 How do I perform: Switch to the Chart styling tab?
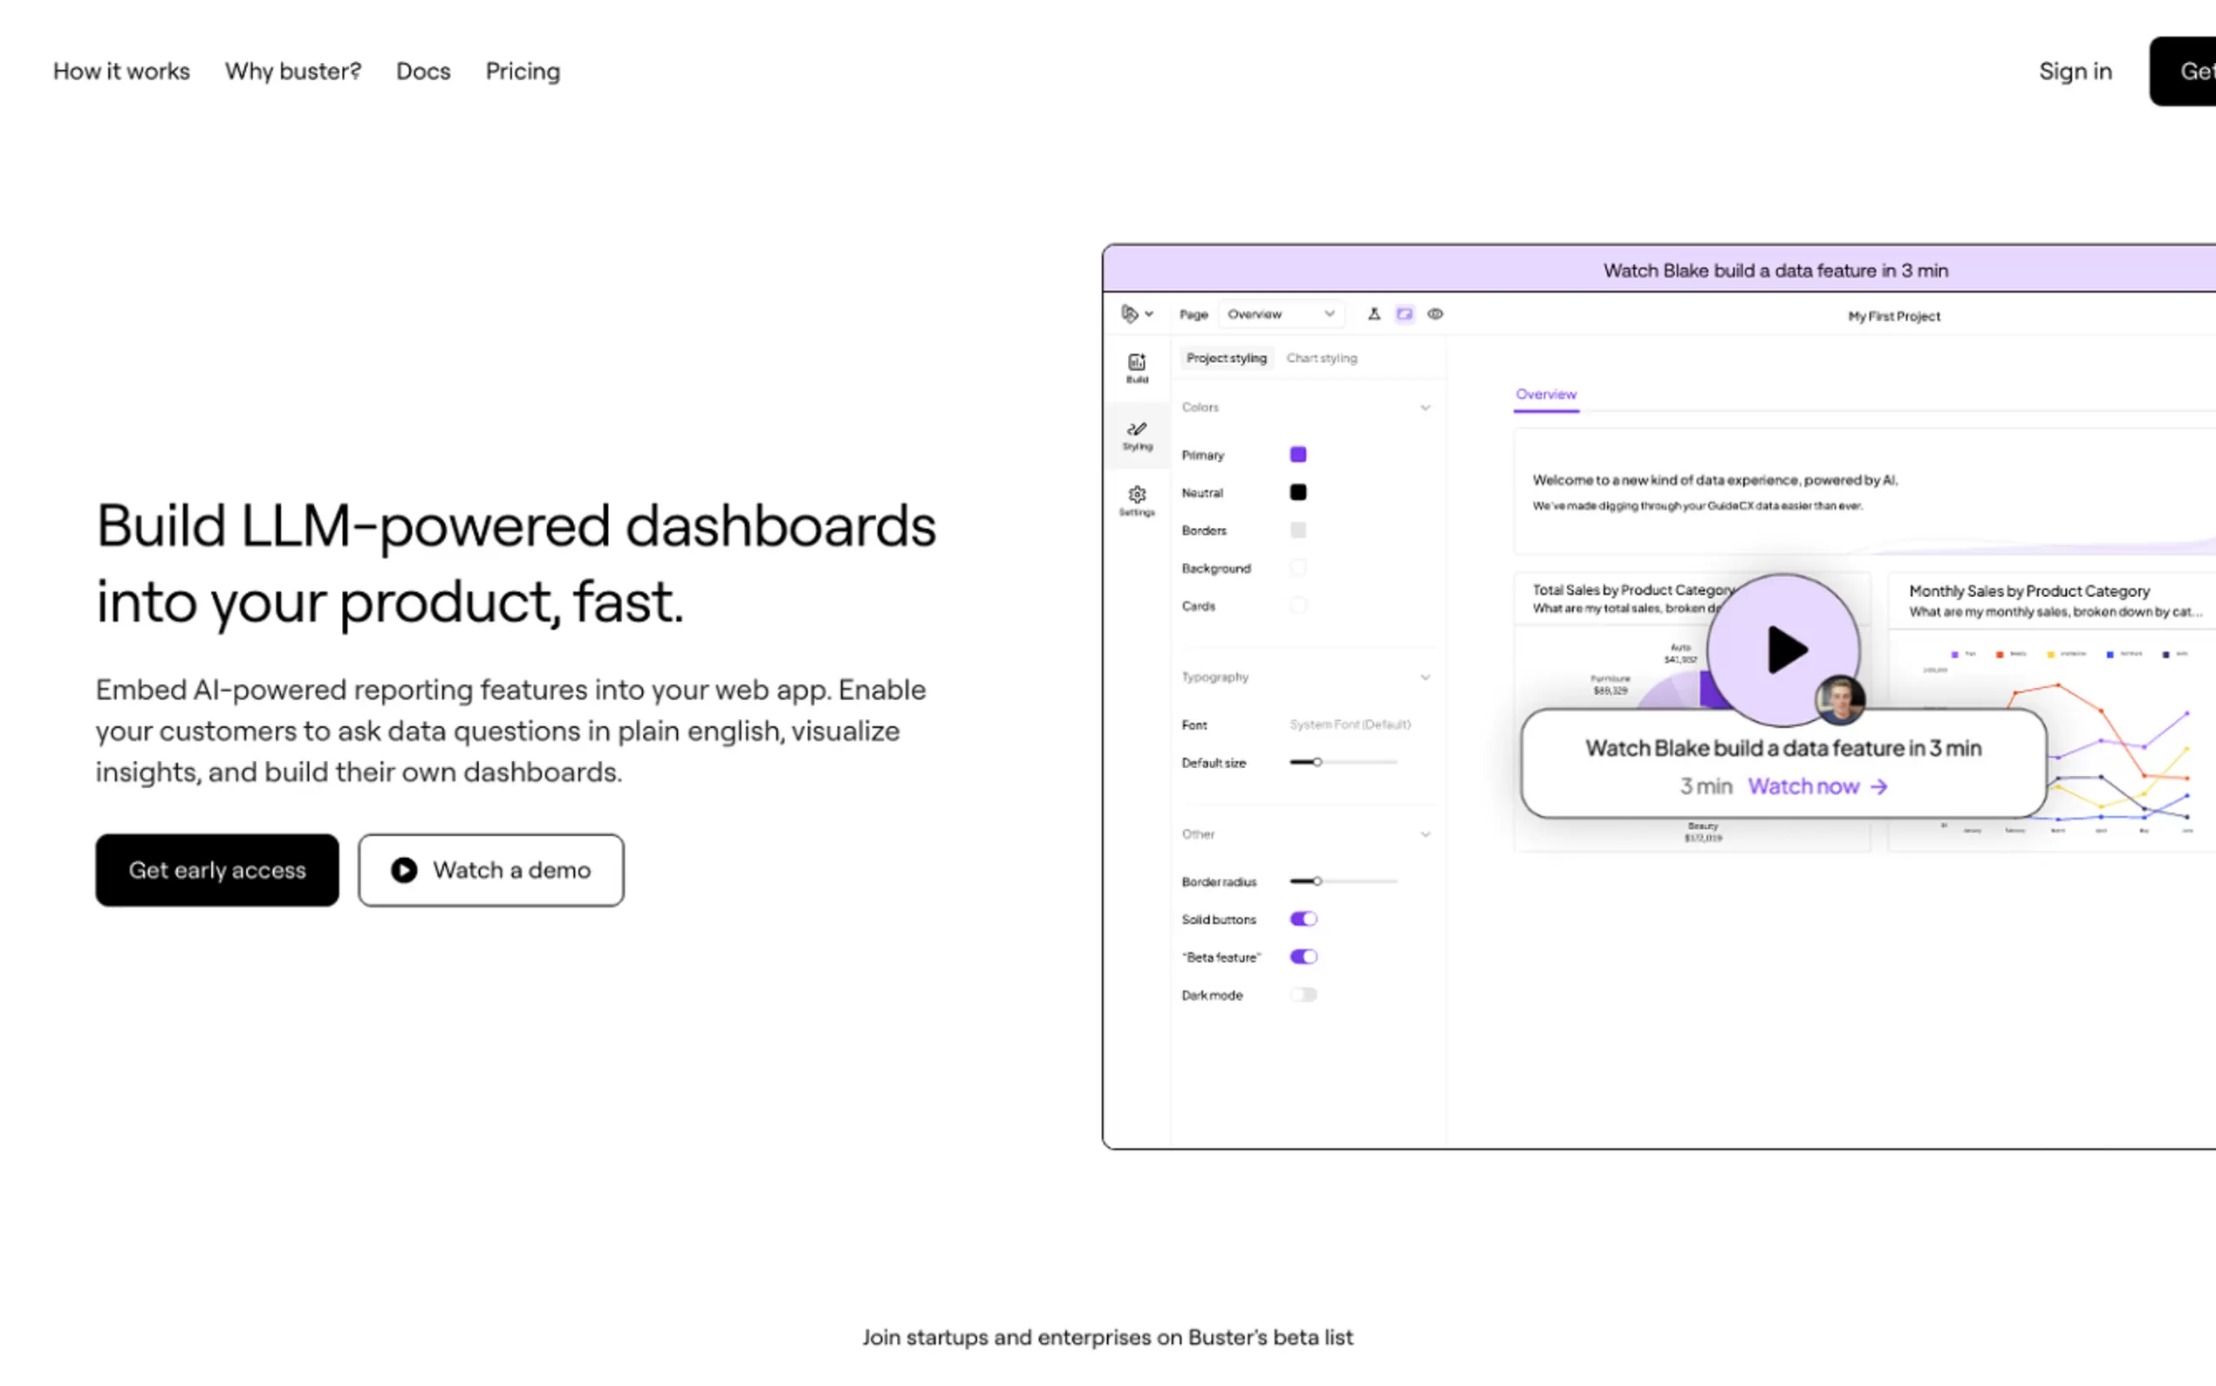(x=1321, y=358)
